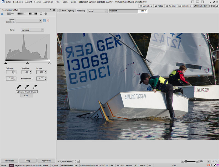Open the Filter menu
219x167 pixels.
click(58, 2)
